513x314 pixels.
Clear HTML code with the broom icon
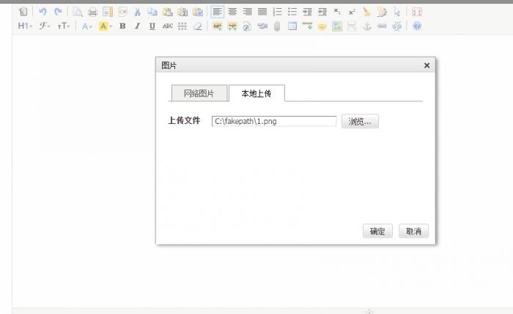tap(366, 12)
